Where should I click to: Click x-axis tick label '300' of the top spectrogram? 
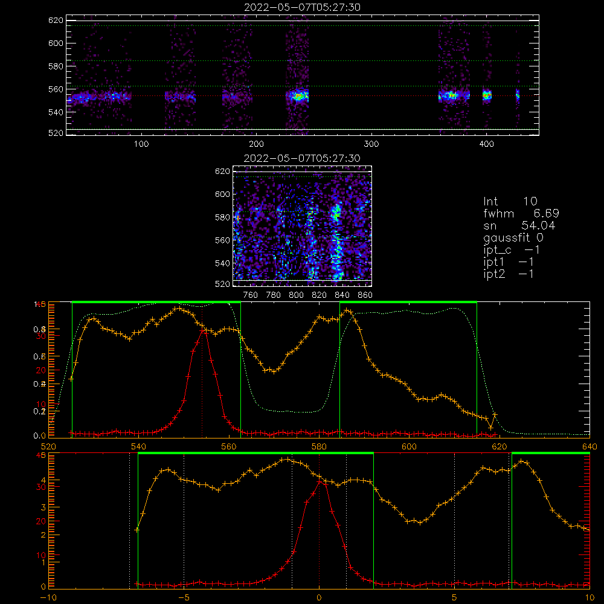tap(371, 144)
